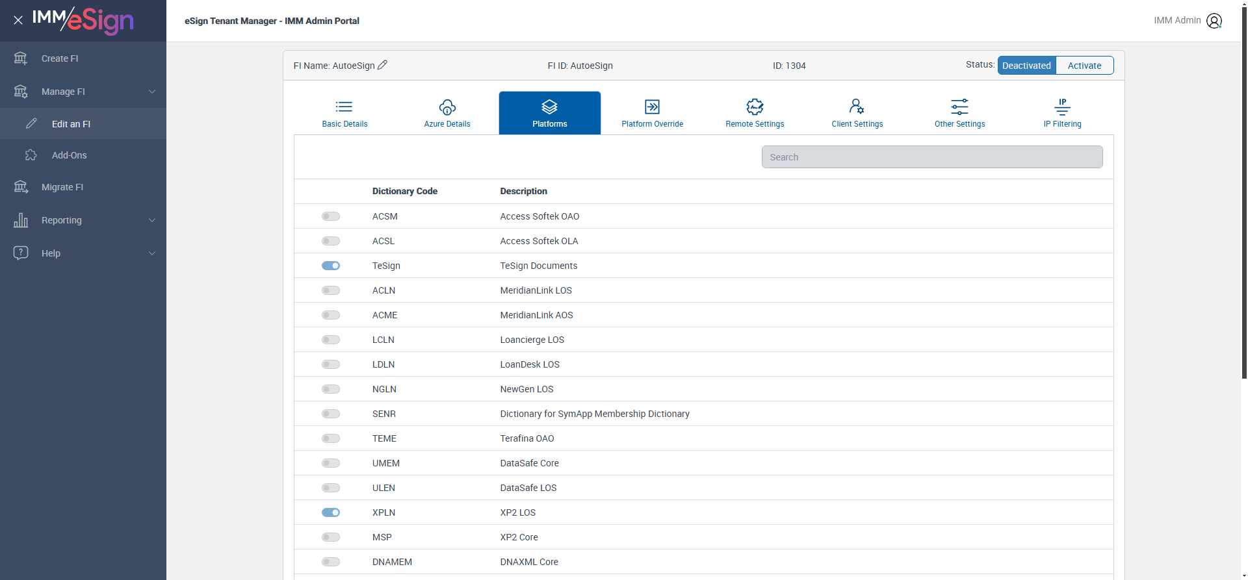Click the Description column header
The image size is (1248, 580).
pyautogui.click(x=523, y=191)
